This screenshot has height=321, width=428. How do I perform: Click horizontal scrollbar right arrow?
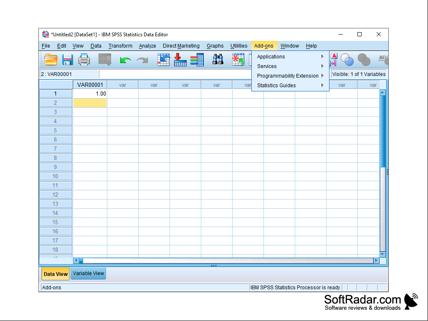pos(376,260)
